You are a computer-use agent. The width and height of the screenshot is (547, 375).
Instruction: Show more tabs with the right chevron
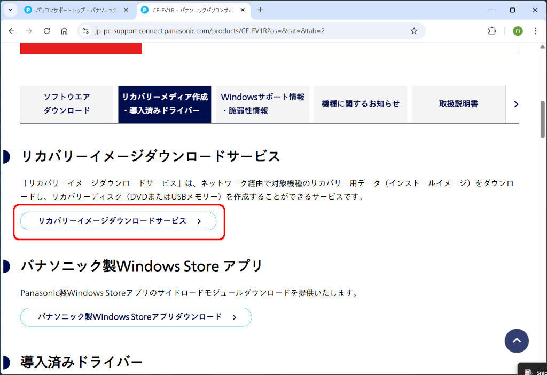(x=516, y=104)
